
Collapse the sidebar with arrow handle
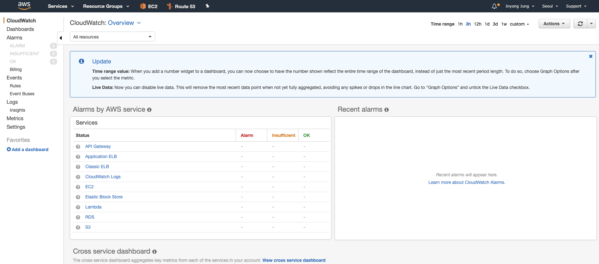61,38
